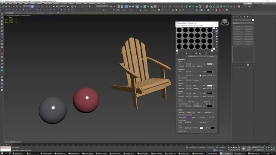
Task: Open the Material Editor Modes menu
Action: 178,26
